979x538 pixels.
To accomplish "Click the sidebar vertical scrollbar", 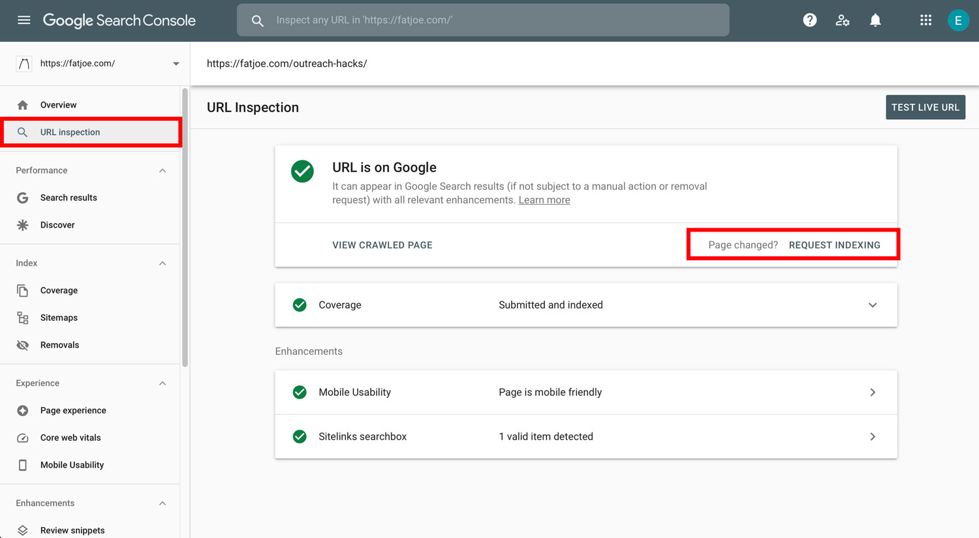I will click(185, 228).
